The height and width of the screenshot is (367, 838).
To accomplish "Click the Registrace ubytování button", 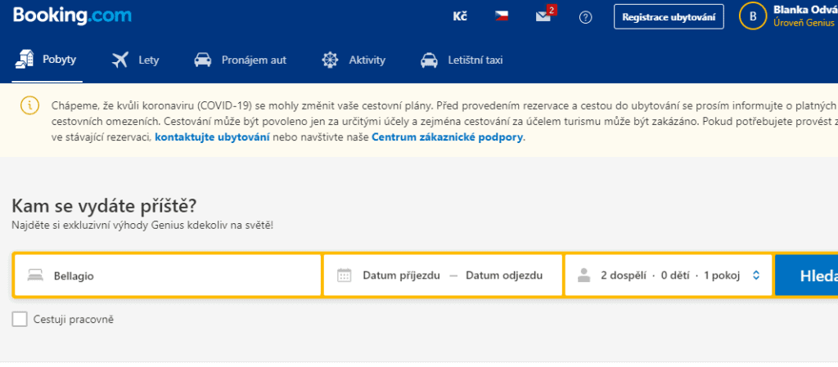I will 669,17.
